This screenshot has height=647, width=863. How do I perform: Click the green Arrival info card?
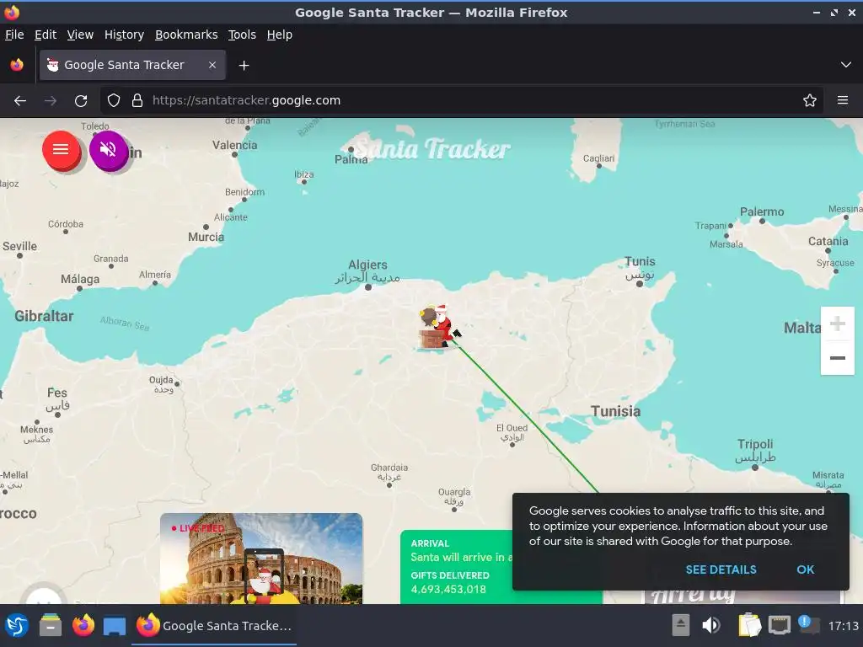click(456, 567)
